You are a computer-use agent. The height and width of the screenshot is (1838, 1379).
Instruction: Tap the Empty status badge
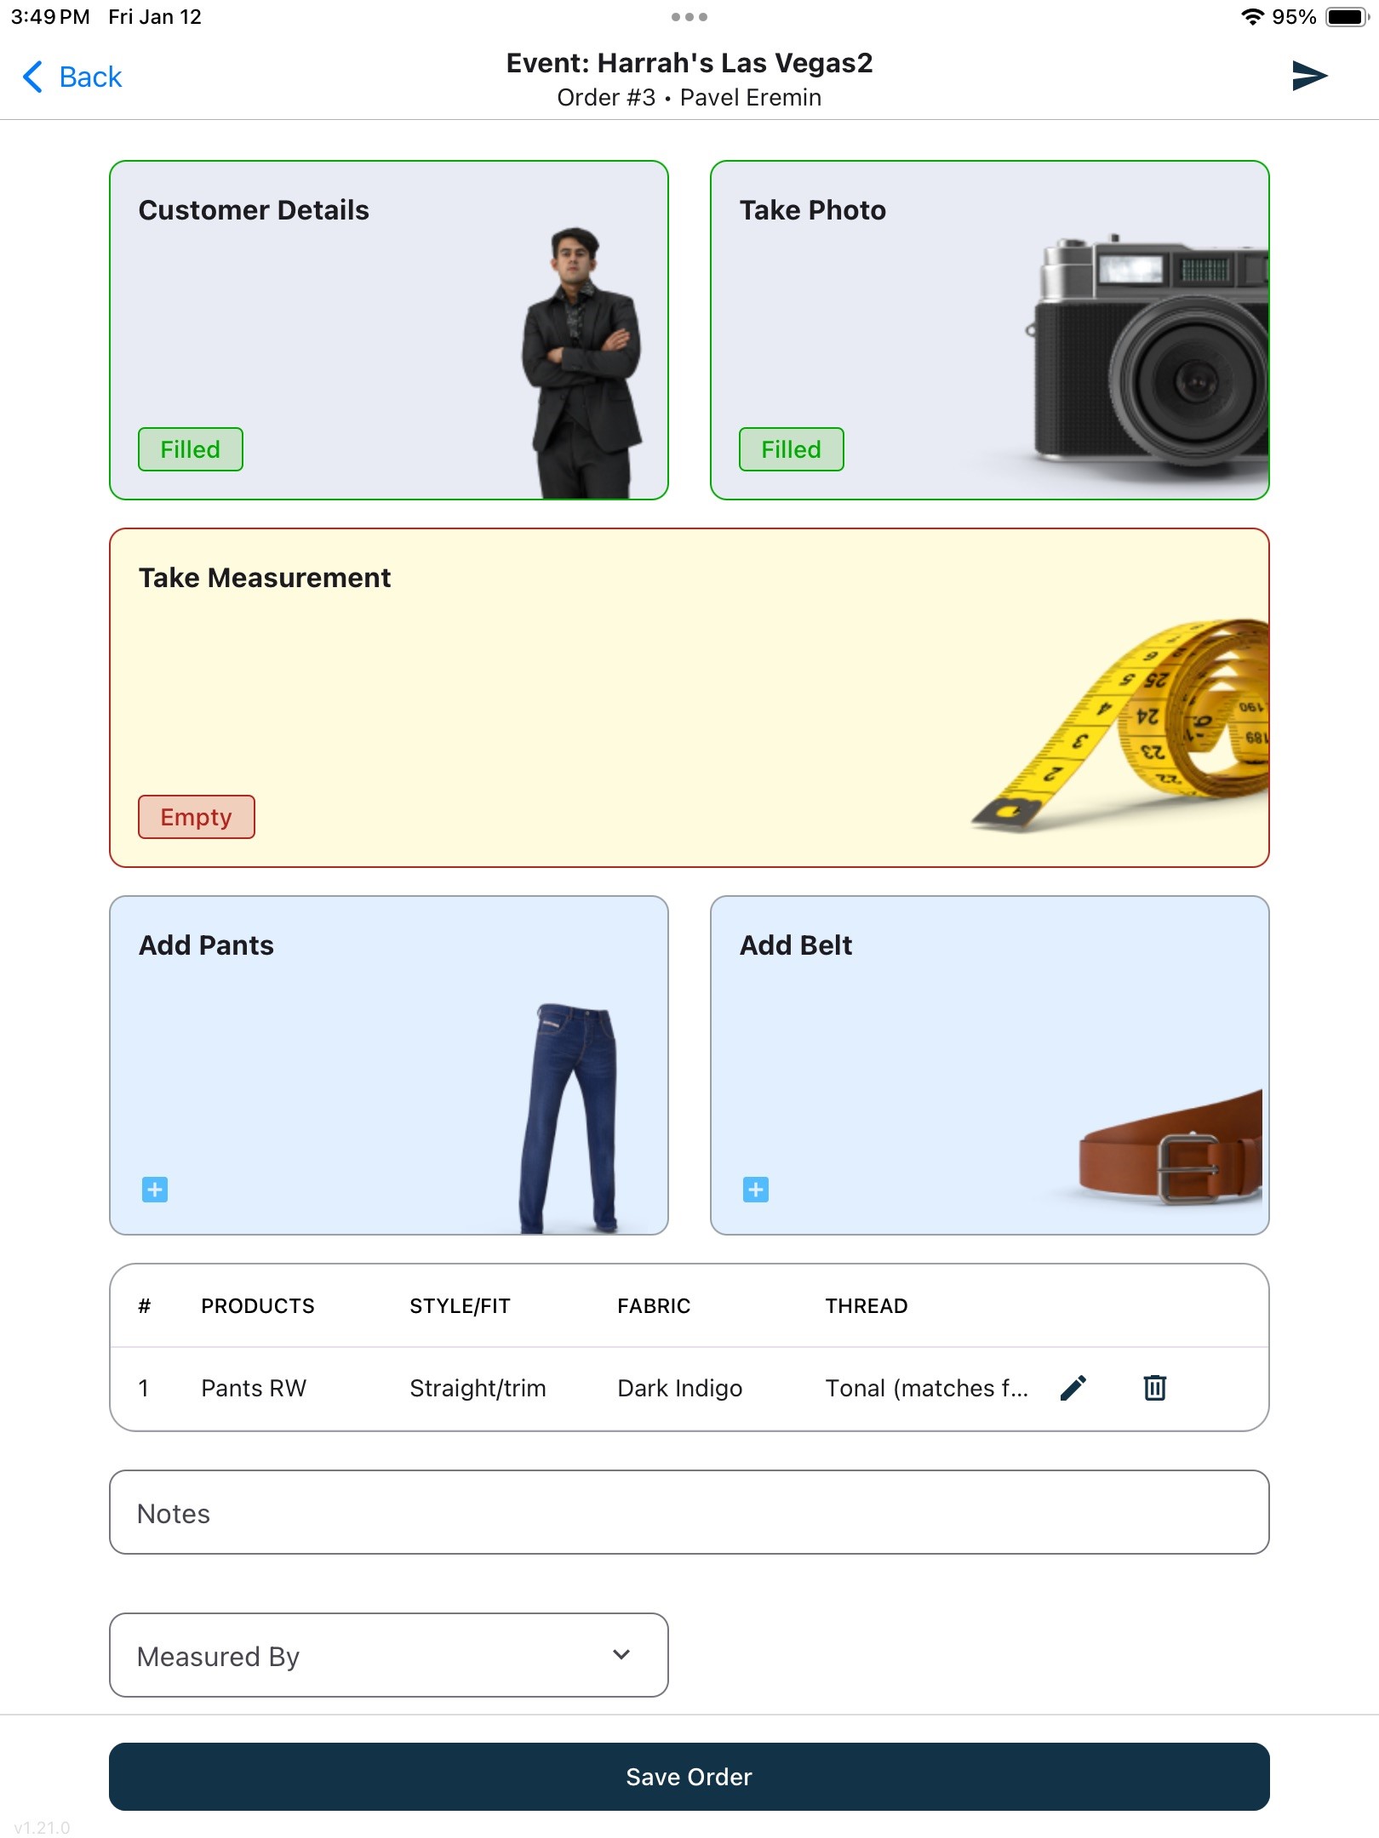point(197,817)
